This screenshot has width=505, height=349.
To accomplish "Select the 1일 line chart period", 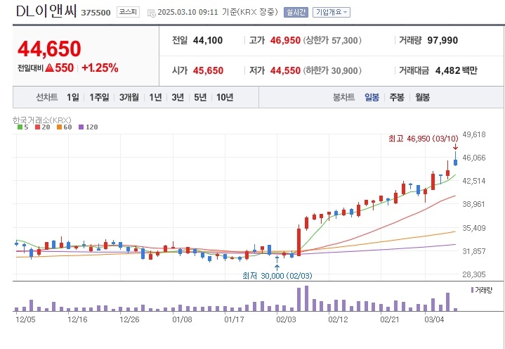I will tap(73, 97).
